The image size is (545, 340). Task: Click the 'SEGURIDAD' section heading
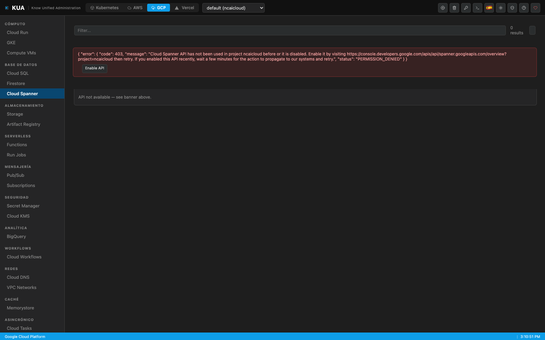pyautogui.click(x=17, y=198)
